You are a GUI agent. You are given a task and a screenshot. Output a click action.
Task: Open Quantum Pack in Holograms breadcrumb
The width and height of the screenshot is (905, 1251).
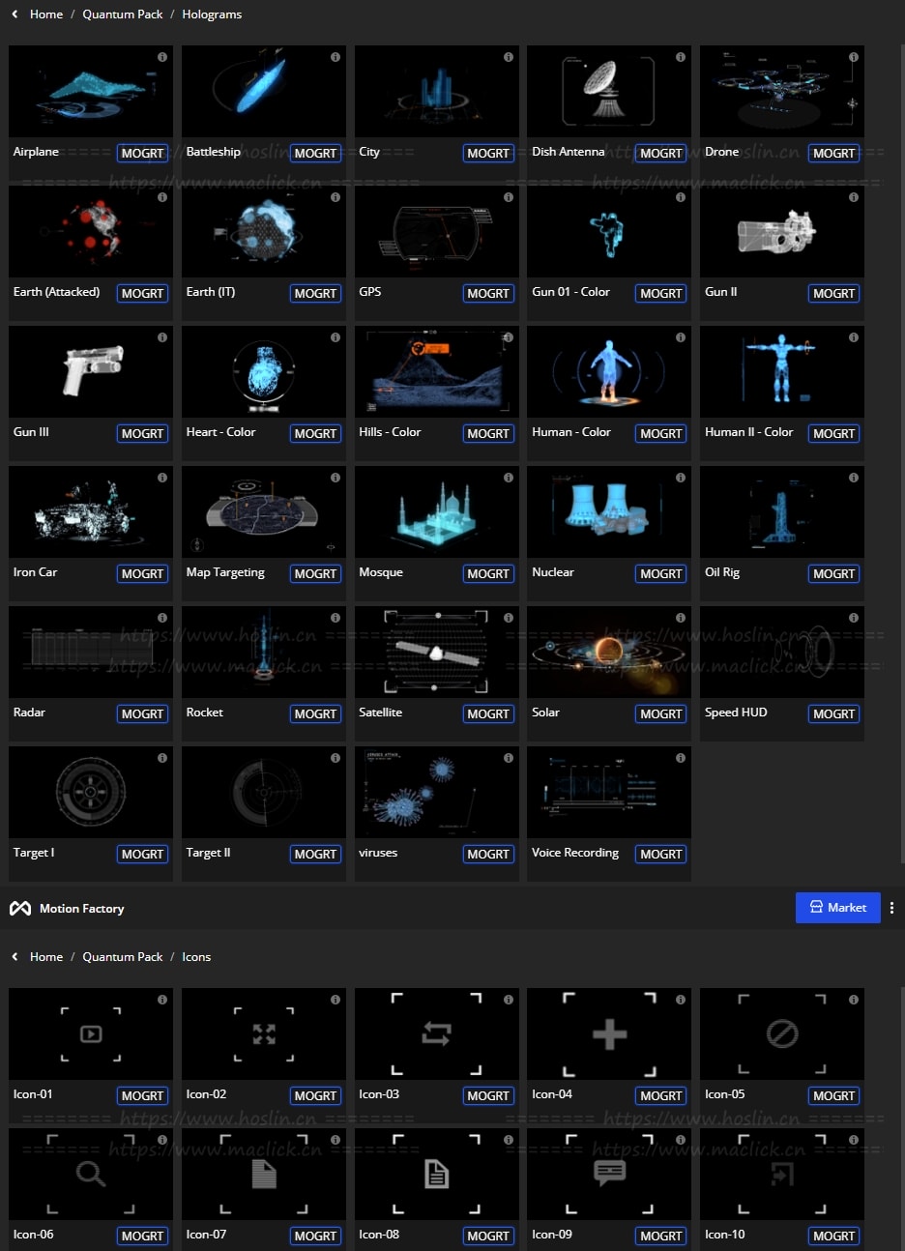(x=123, y=15)
